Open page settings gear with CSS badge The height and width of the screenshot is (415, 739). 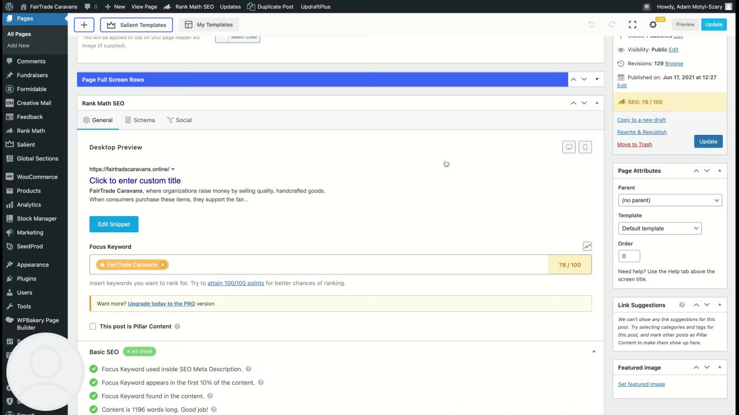(654, 24)
